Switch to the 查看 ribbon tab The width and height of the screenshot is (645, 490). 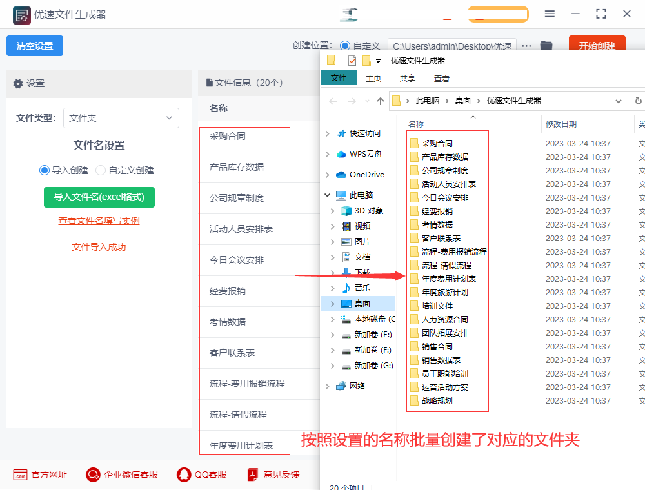442,78
